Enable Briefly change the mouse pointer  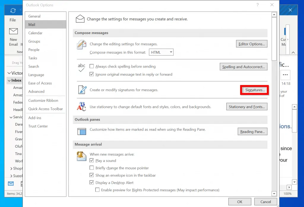pyautogui.click(x=92, y=168)
